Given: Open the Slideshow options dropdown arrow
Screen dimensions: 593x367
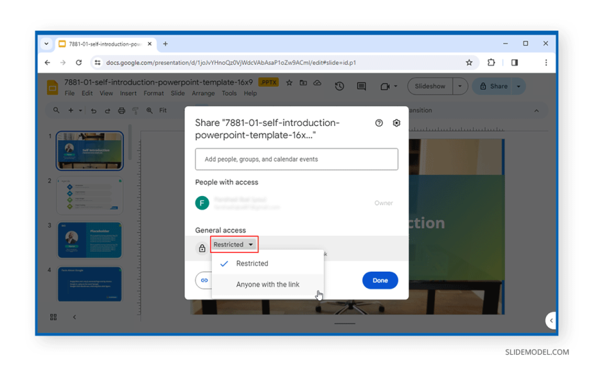Looking at the screenshot, I should tap(460, 86).
